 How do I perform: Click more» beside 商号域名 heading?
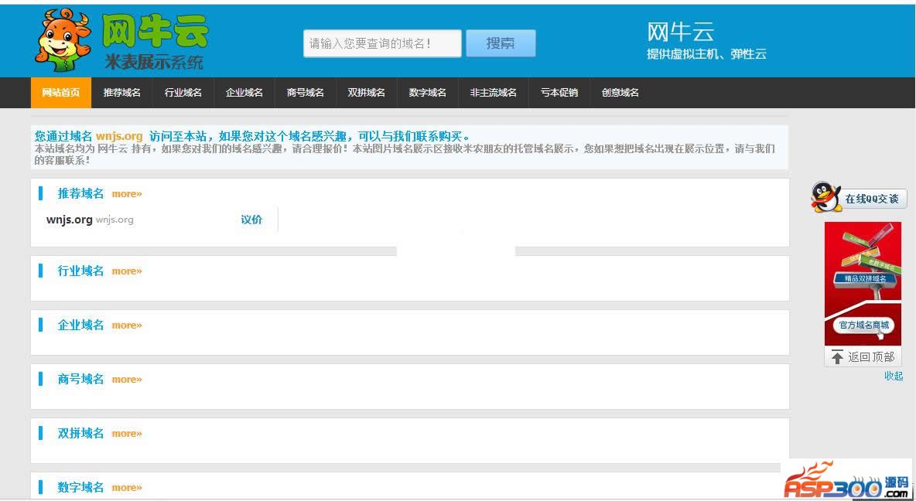pyautogui.click(x=127, y=380)
